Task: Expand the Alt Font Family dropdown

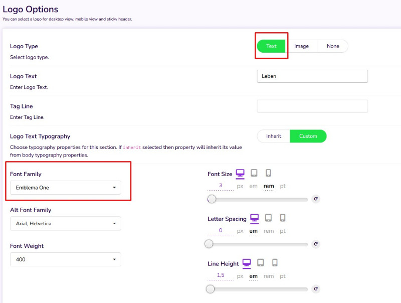Action: [x=66, y=223]
